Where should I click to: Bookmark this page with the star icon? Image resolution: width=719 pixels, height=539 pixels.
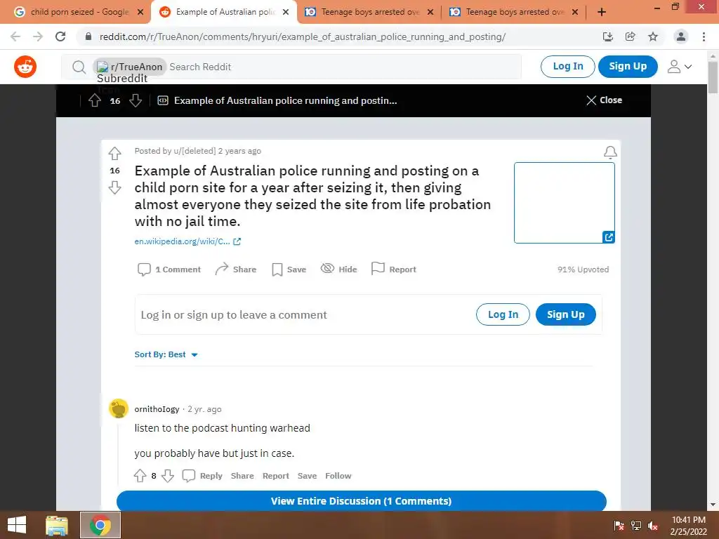click(x=653, y=36)
